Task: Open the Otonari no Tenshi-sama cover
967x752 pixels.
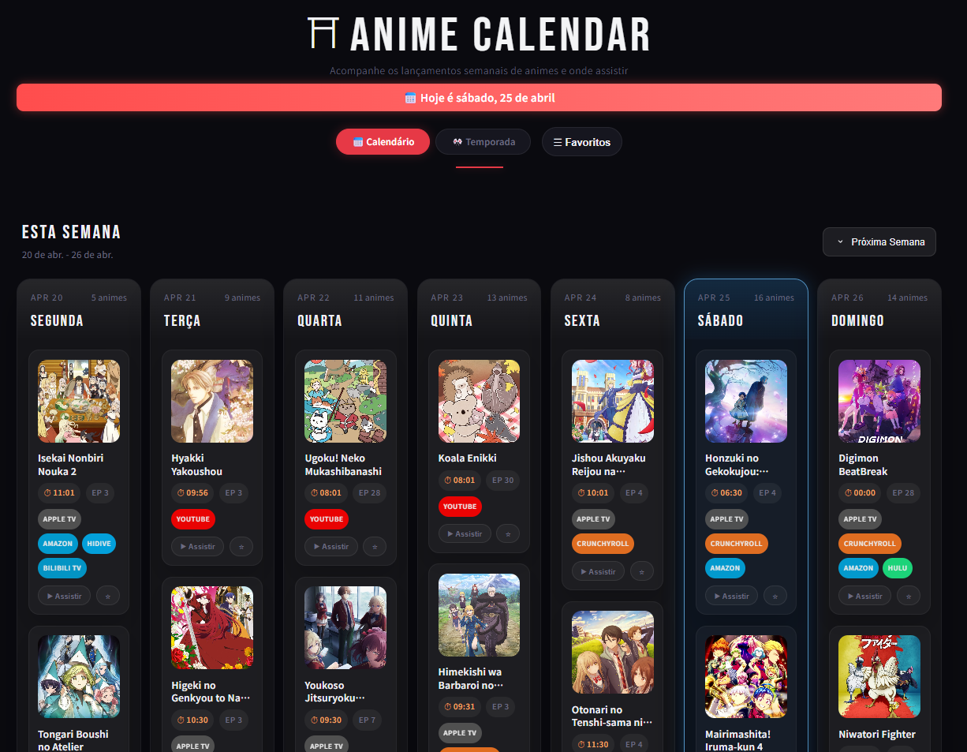Action: (613, 653)
